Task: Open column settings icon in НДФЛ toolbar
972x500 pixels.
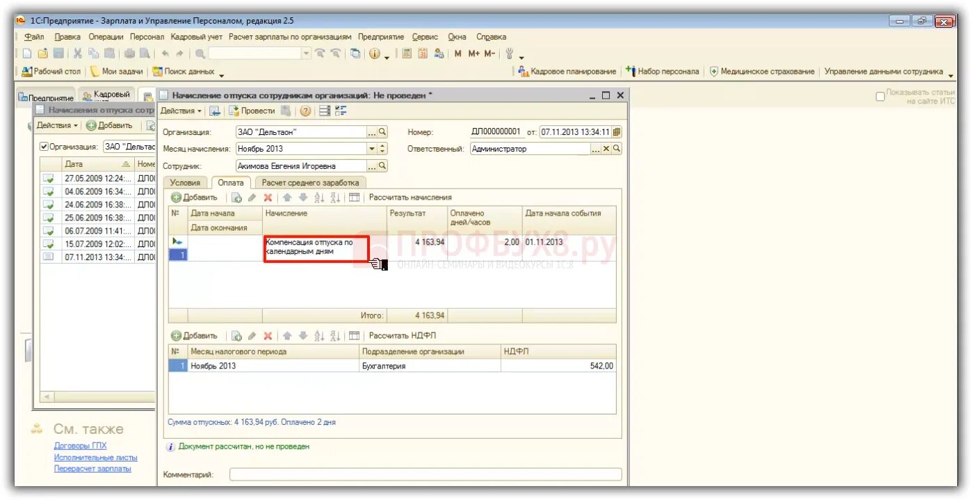Action: click(x=354, y=336)
